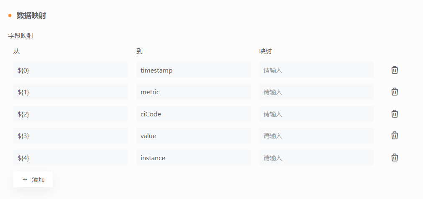Click the 映射 input in instance row

(316, 158)
